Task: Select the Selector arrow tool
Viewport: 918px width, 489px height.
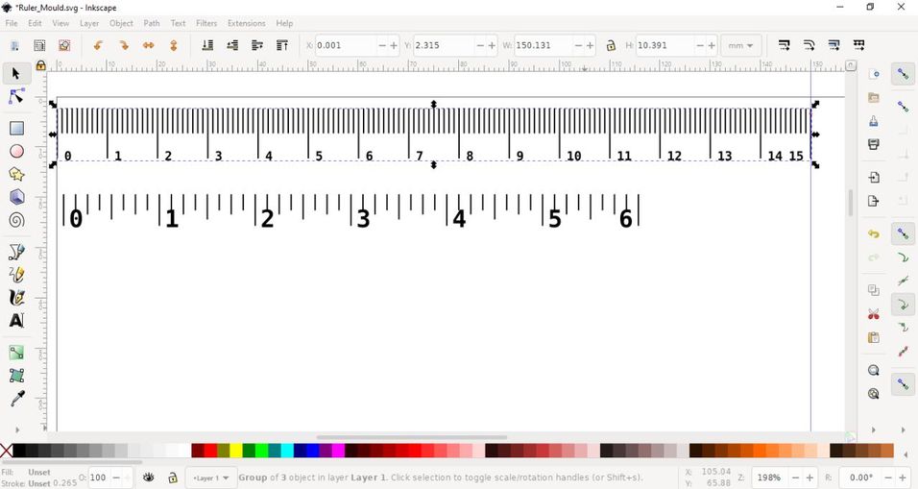Action: (x=16, y=74)
